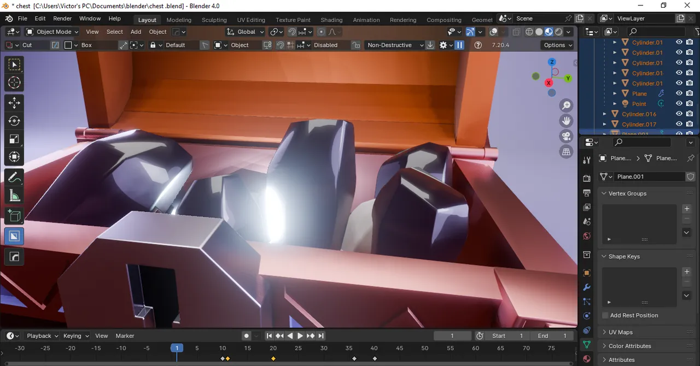Open the Global transform orientation dropdown
Image resolution: width=700 pixels, height=366 pixels.
coord(246,32)
